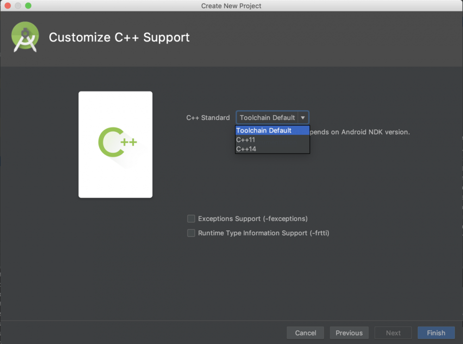Choose C++14 from the dropdown list
This screenshot has height=344, width=463.
tap(272, 149)
